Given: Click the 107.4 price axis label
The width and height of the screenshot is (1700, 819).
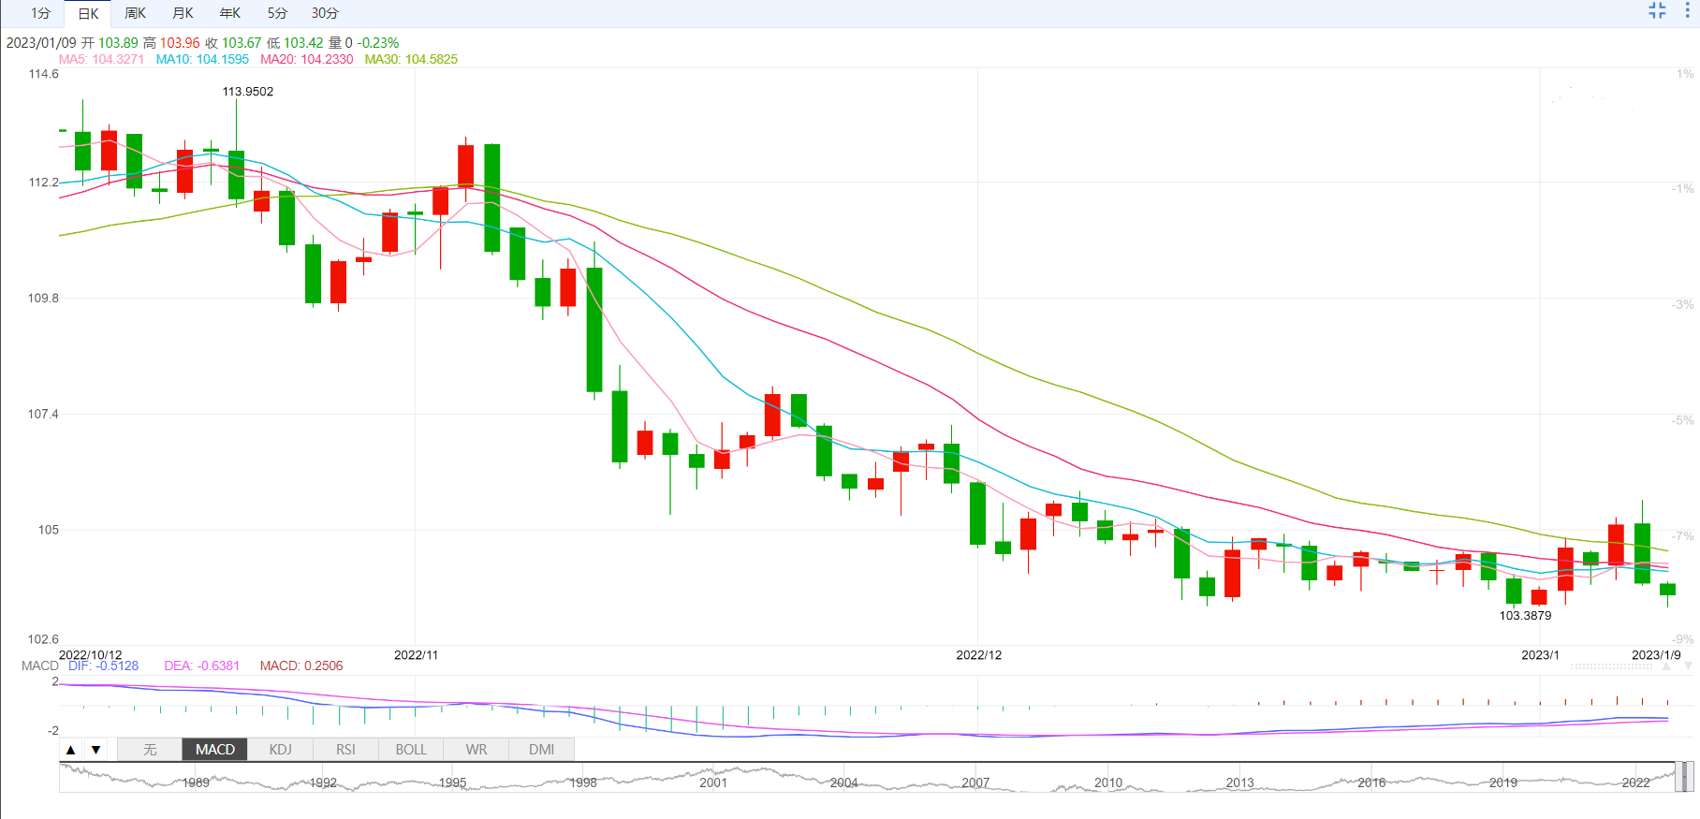Looking at the screenshot, I should pos(43,414).
